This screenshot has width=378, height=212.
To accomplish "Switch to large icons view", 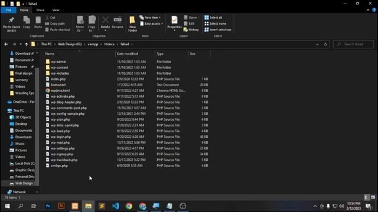I will pos(373,197).
